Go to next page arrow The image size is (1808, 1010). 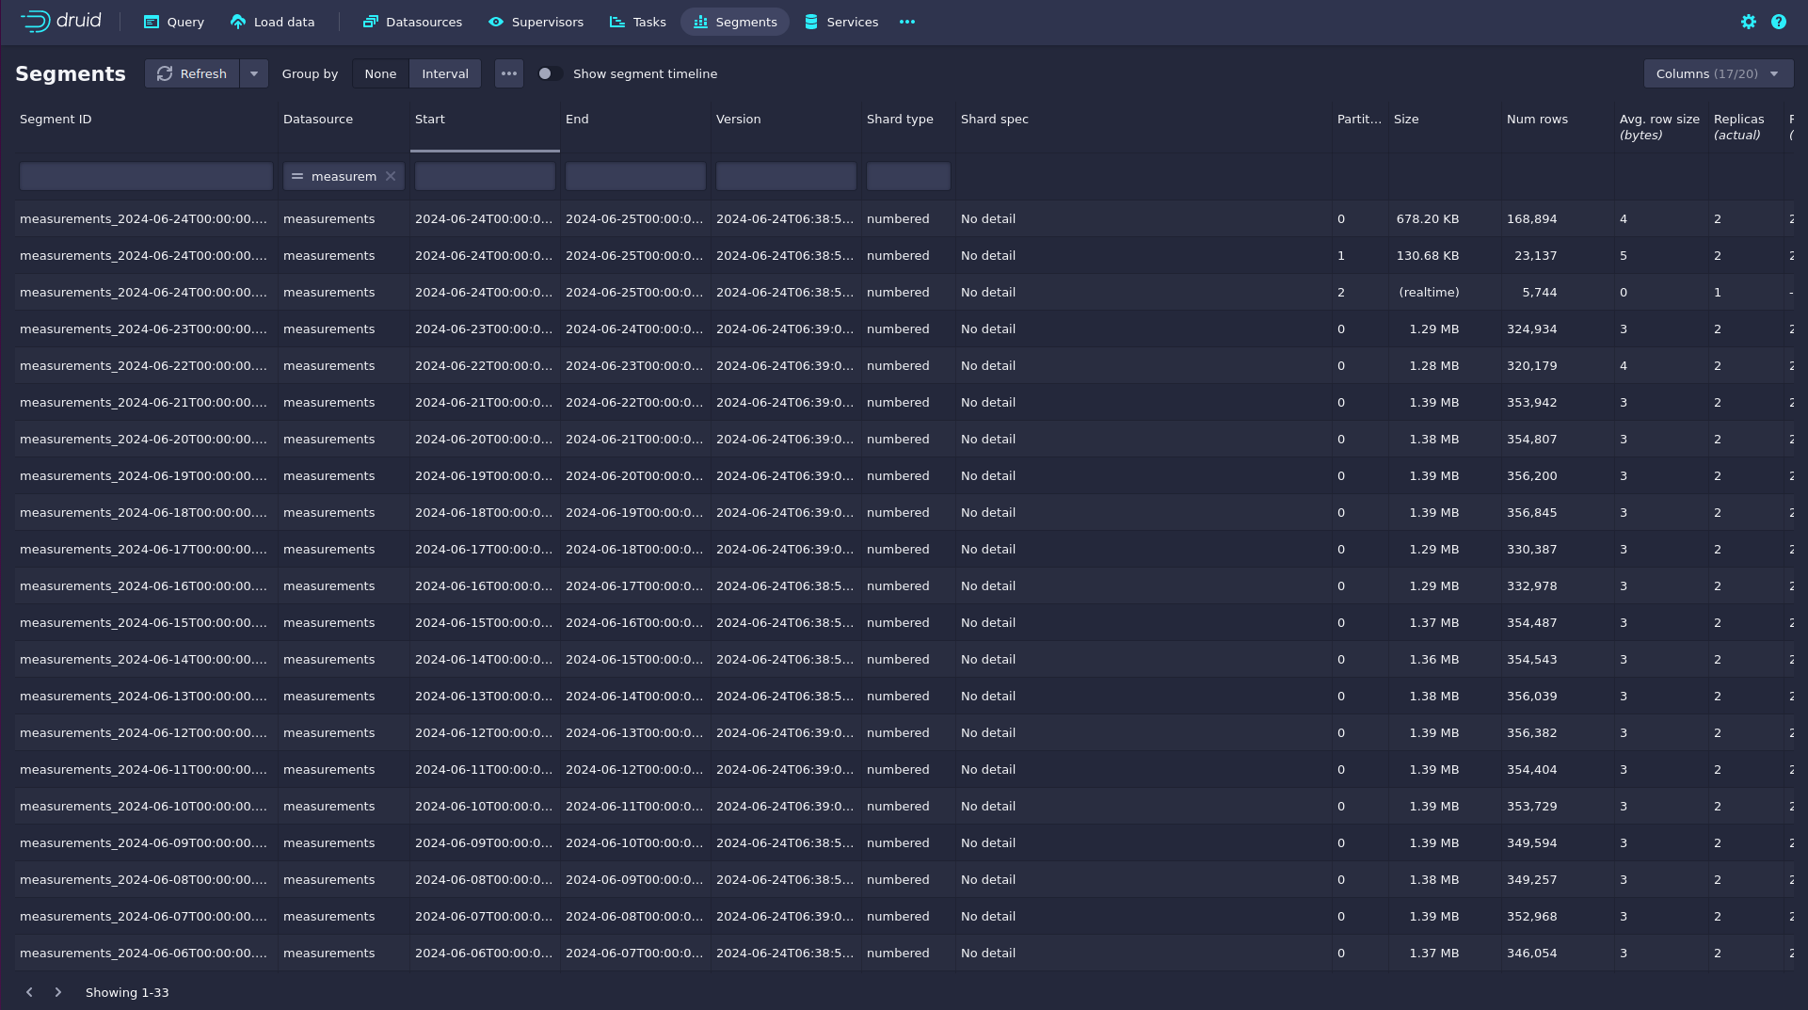pyautogui.click(x=58, y=992)
